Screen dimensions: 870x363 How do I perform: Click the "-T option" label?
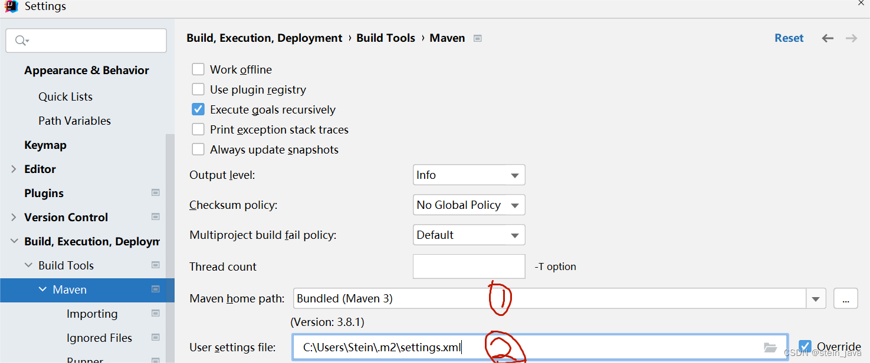(x=556, y=267)
